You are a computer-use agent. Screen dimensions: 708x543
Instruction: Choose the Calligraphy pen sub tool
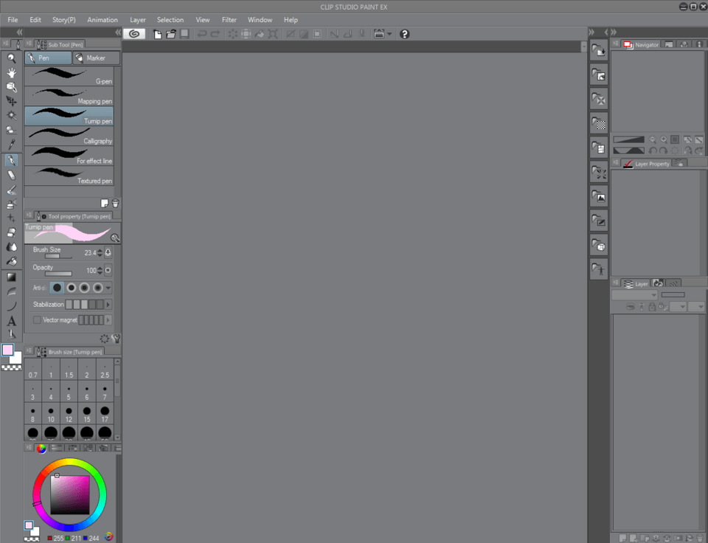pyautogui.click(x=69, y=135)
